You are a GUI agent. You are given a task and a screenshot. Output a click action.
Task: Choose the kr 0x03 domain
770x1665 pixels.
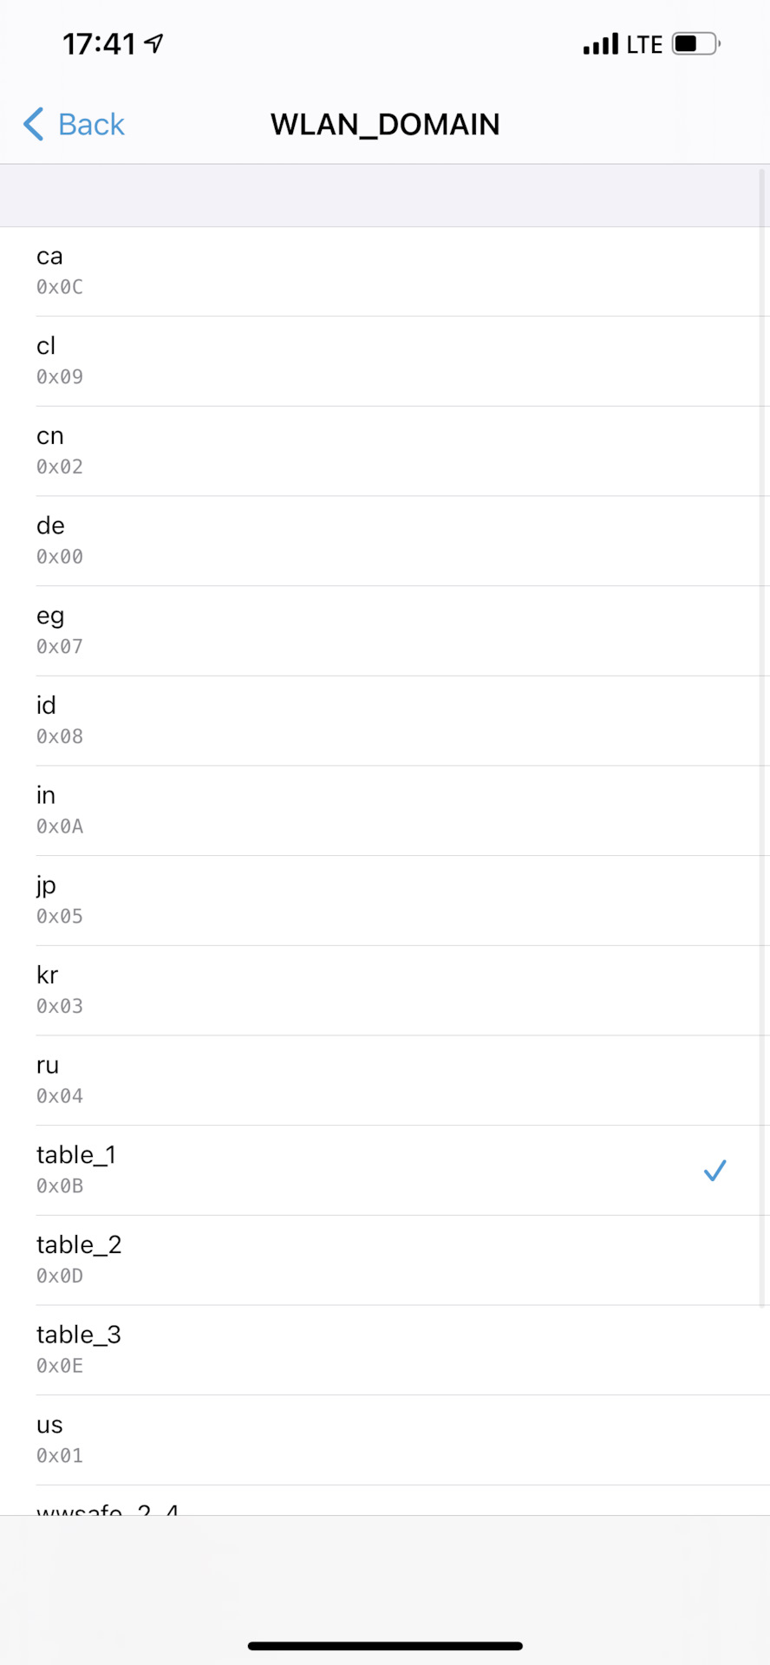[385, 990]
